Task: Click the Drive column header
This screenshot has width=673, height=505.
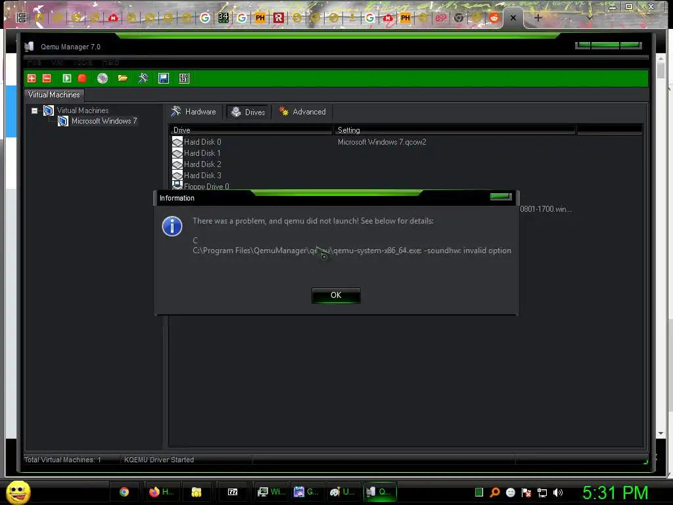Action: (x=250, y=130)
